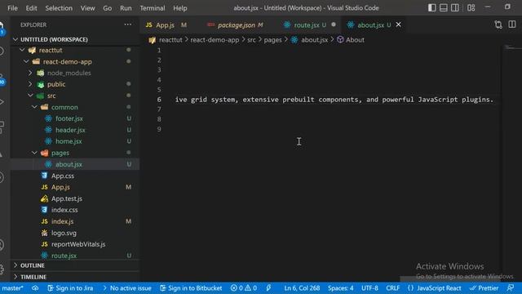Click the Synchronize Changes cloud icon
Screen dimensions: 522x294
[x=35, y=288]
